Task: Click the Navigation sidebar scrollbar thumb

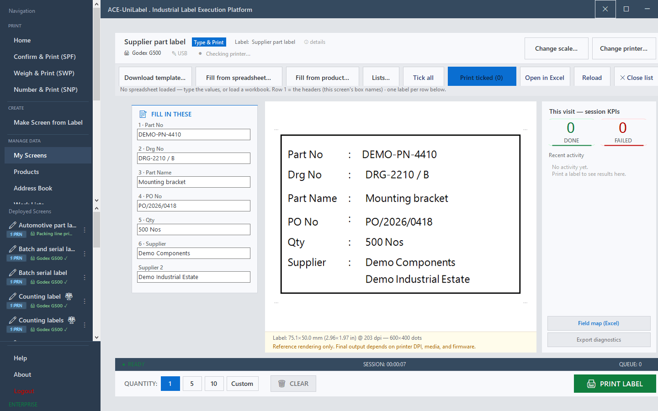Action: pos(96,54)
